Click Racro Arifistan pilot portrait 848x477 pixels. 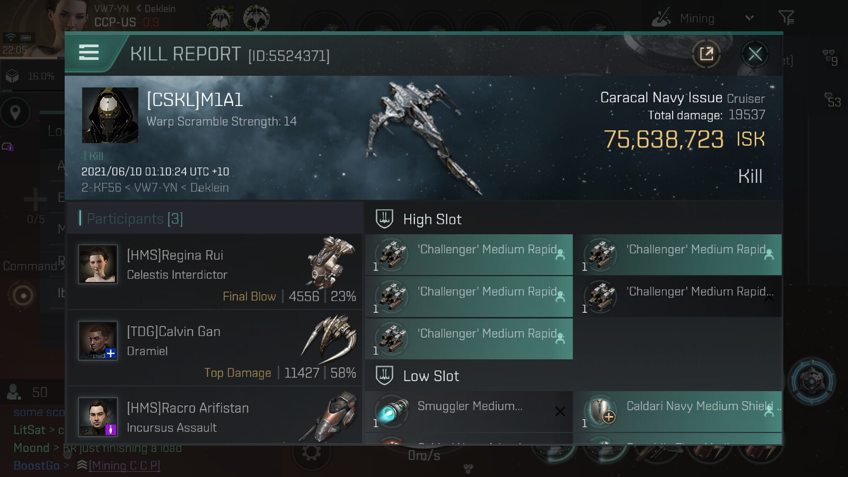[x=98, y=417]
